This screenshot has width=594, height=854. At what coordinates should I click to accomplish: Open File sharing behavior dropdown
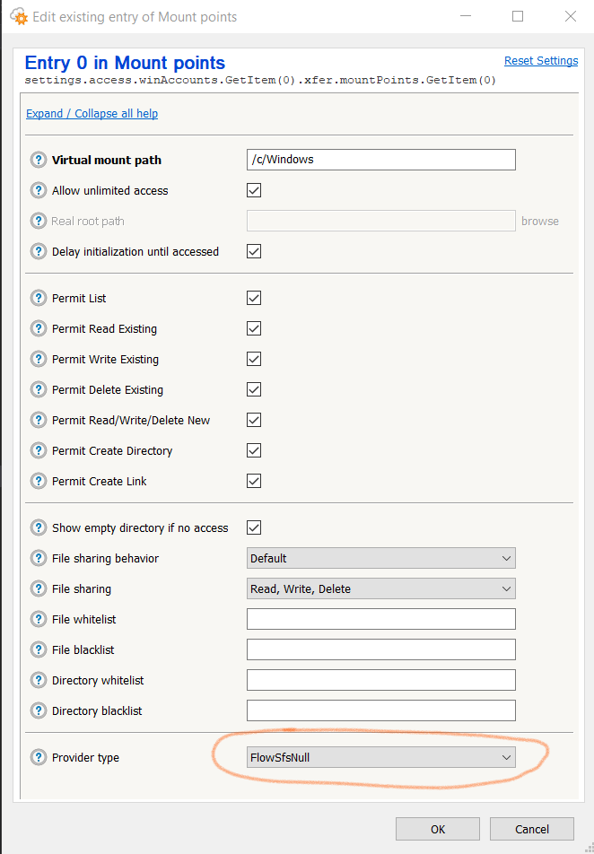click(x=380, y=558)
